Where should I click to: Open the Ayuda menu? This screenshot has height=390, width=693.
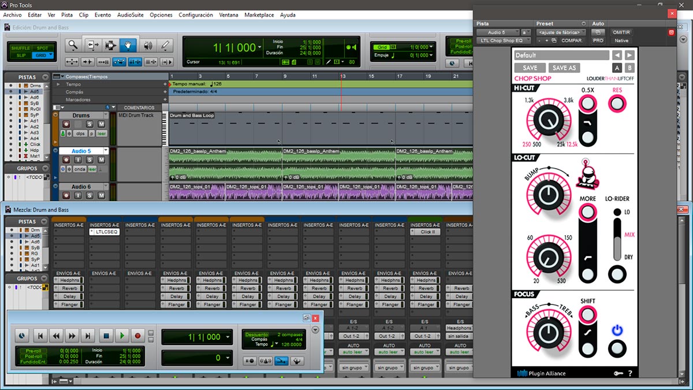click(288, 15)
